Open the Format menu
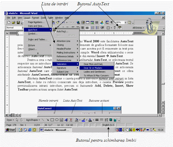The height and width of the screenshot is (147, 173). [35, 18]
